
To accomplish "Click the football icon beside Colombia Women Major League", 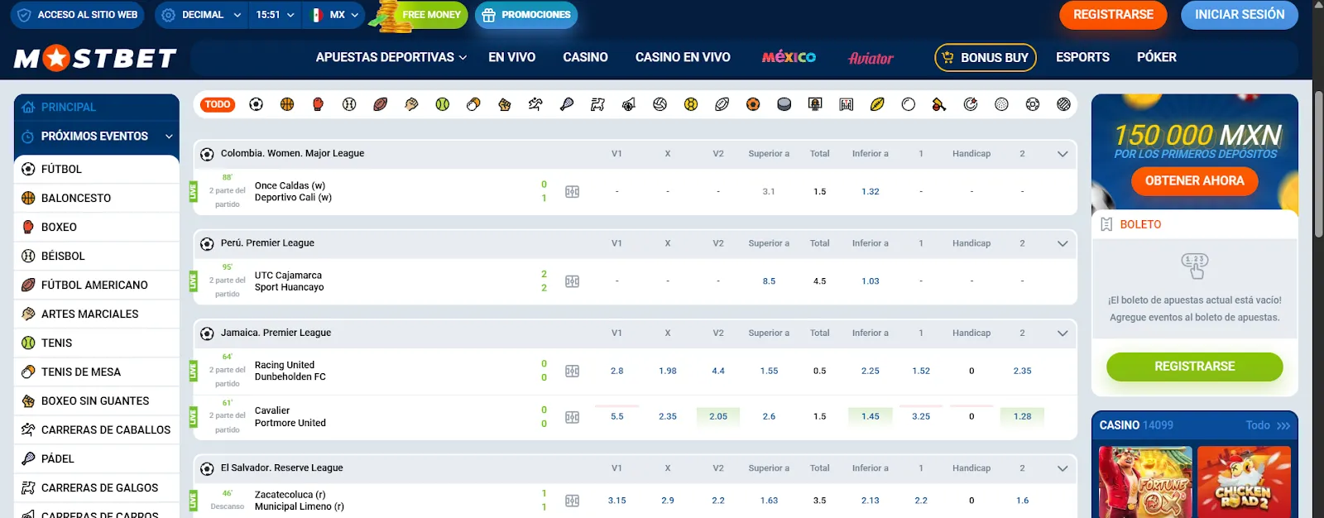I will click(x=207, y=154).
